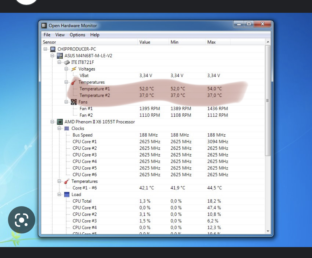The height and width of the screenshot is (258, 312).
Task: Collapse the AMD Phenom II X6 1055T node
Action: [x=52, y=122]
